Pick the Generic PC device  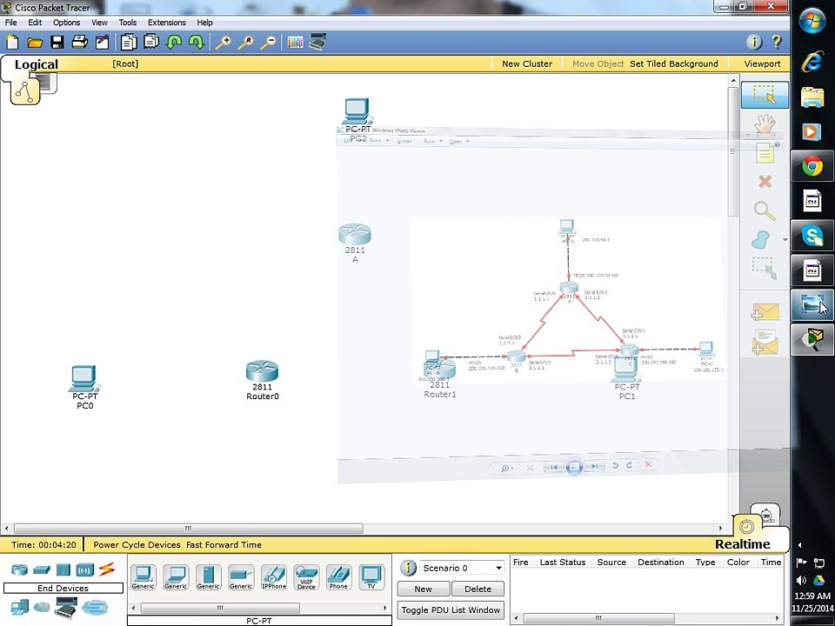(x=144, y=577)
